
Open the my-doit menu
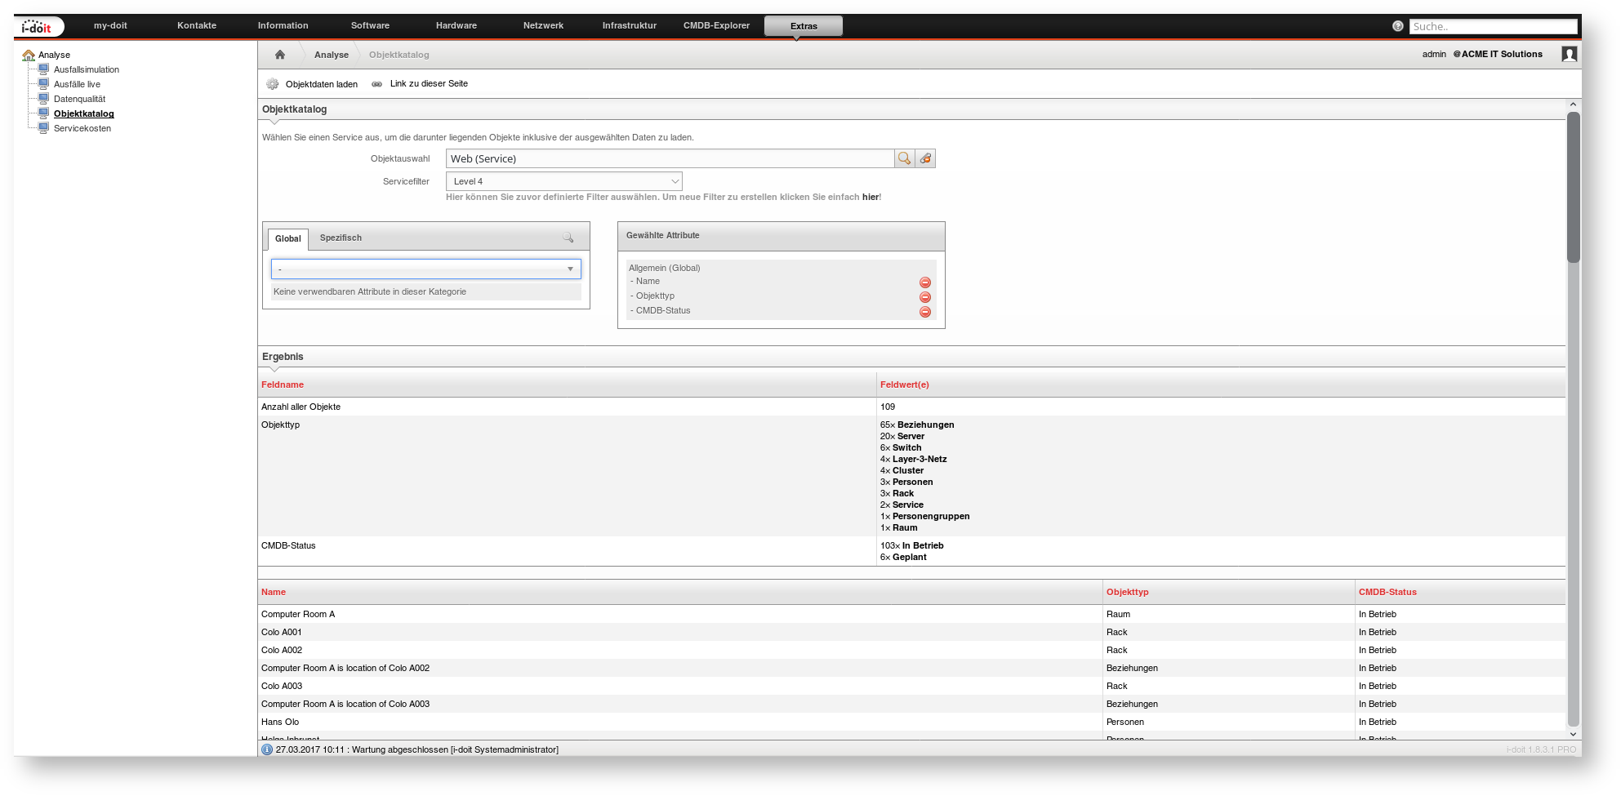(x=110, y=25)
